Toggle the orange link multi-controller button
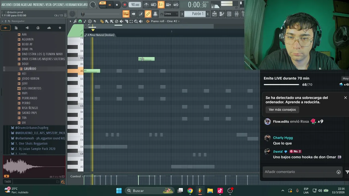The height and width of the screenshot is (196, 349). [148, 14]
